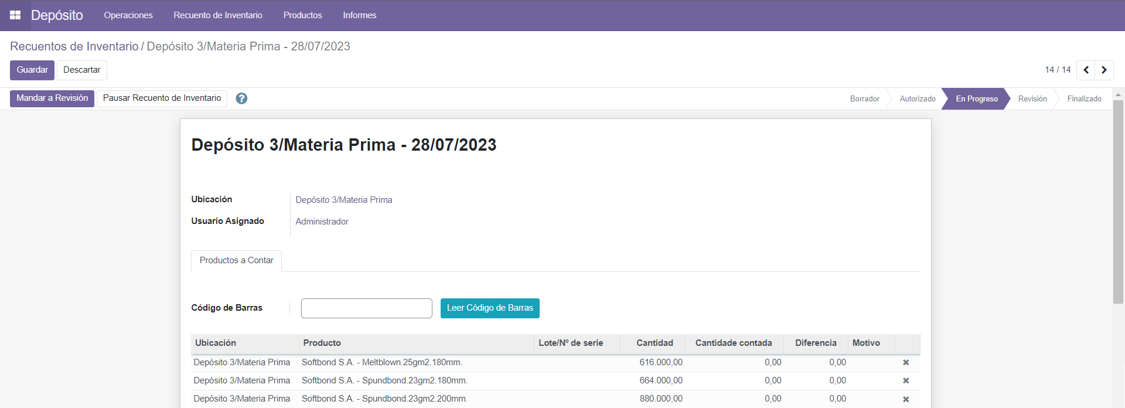This screenshot has width=1125, height=408.
Task: Delete the Meltblown.25gm2.180mm row
Action: point(906,363)
